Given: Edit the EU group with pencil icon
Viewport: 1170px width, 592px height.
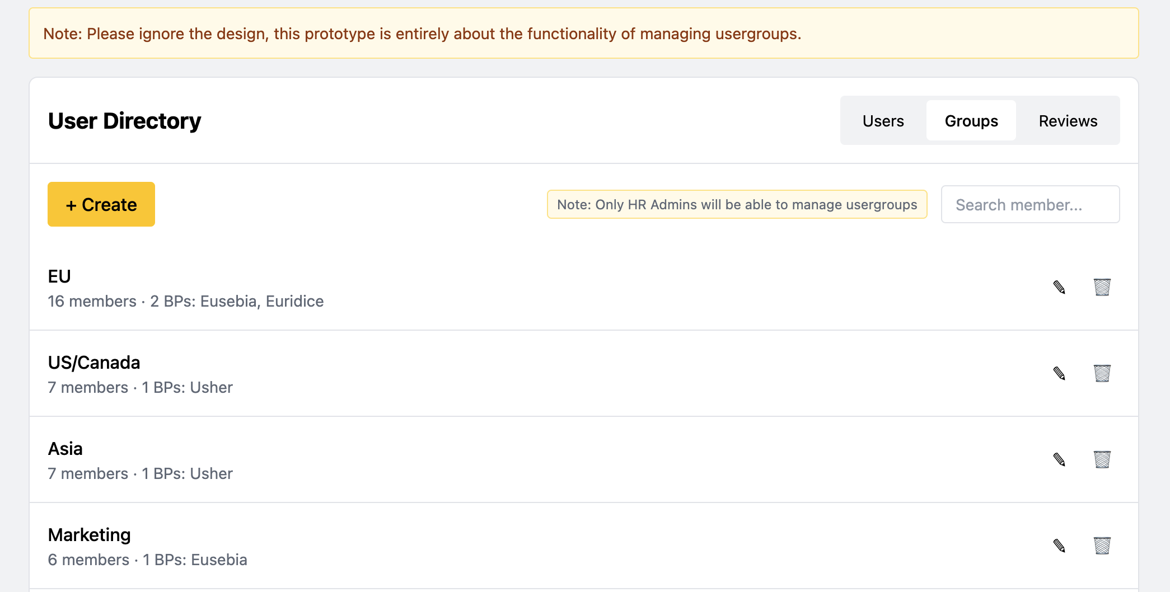Looking at the screenshot, I should (x=1059, y=287).
